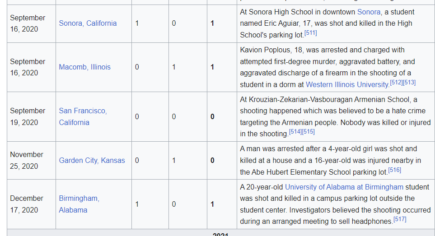The height and width of the screenshot is (236, 435).
Task: Click bold total 0 in San Francisco row
Action: click(212, 116)
